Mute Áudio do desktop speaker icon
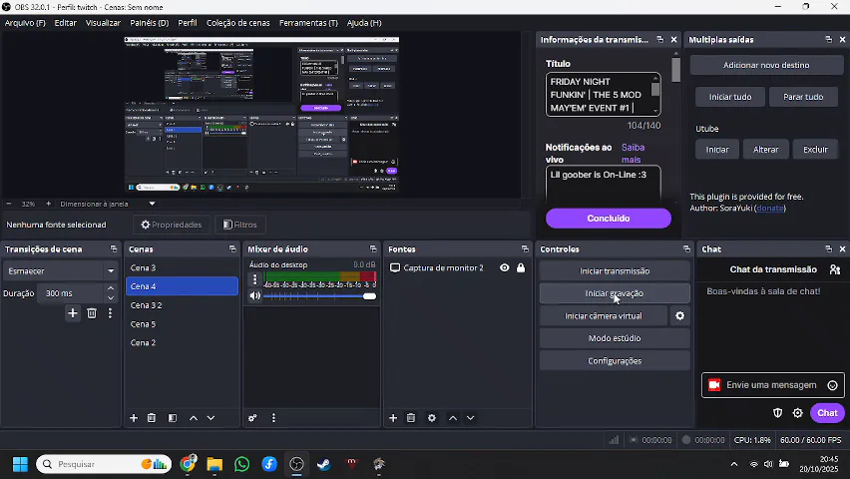The width and height of the screenshot is (850, 479). click(x=254, y=296)
